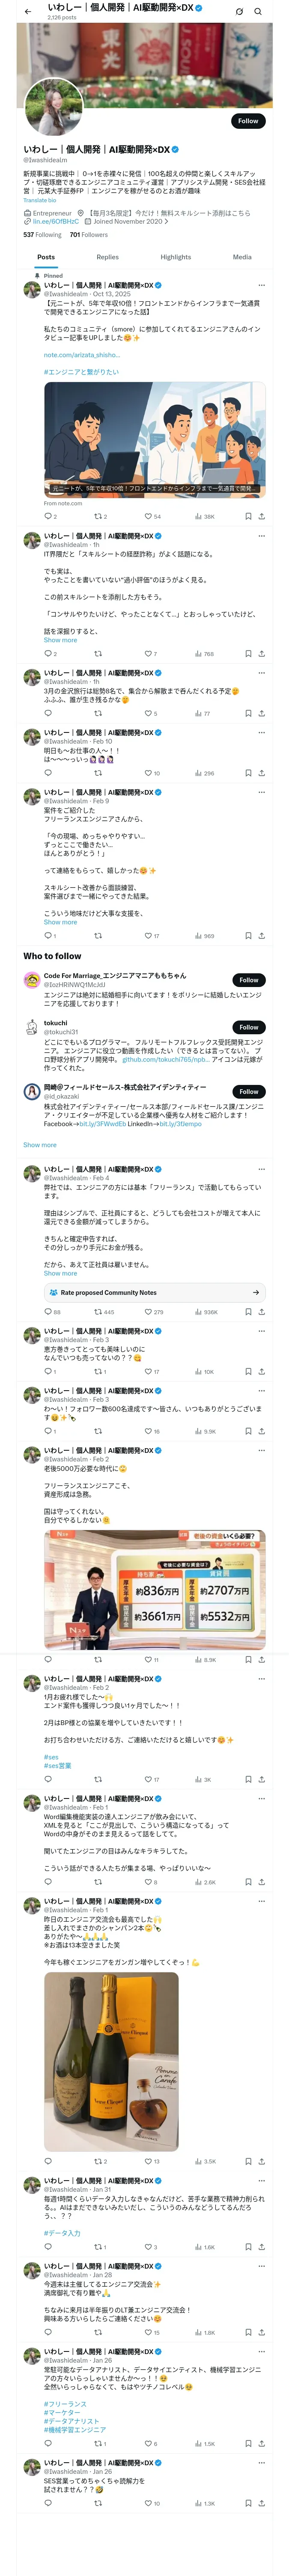The image size is (289, 2576).
Task: Open the search icon in header
Action: click(258, 12)
